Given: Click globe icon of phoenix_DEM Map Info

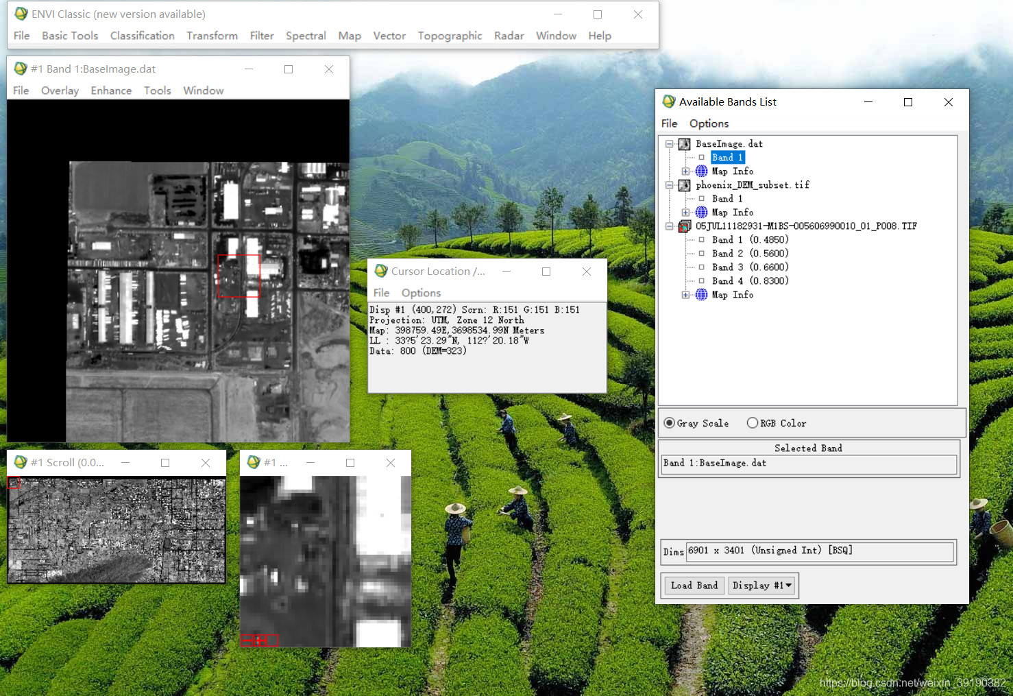Looking at the screenshot, I should [x=701, y=213].
